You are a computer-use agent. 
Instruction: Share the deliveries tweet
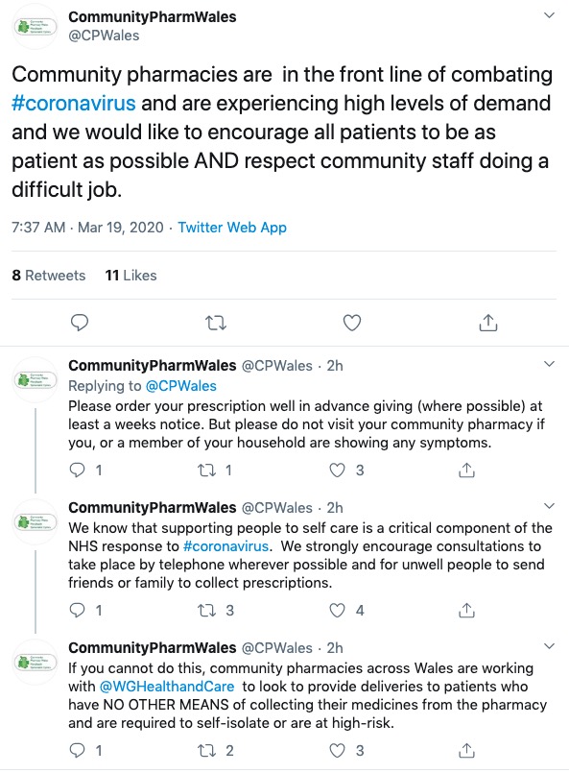tap(466, 750)
